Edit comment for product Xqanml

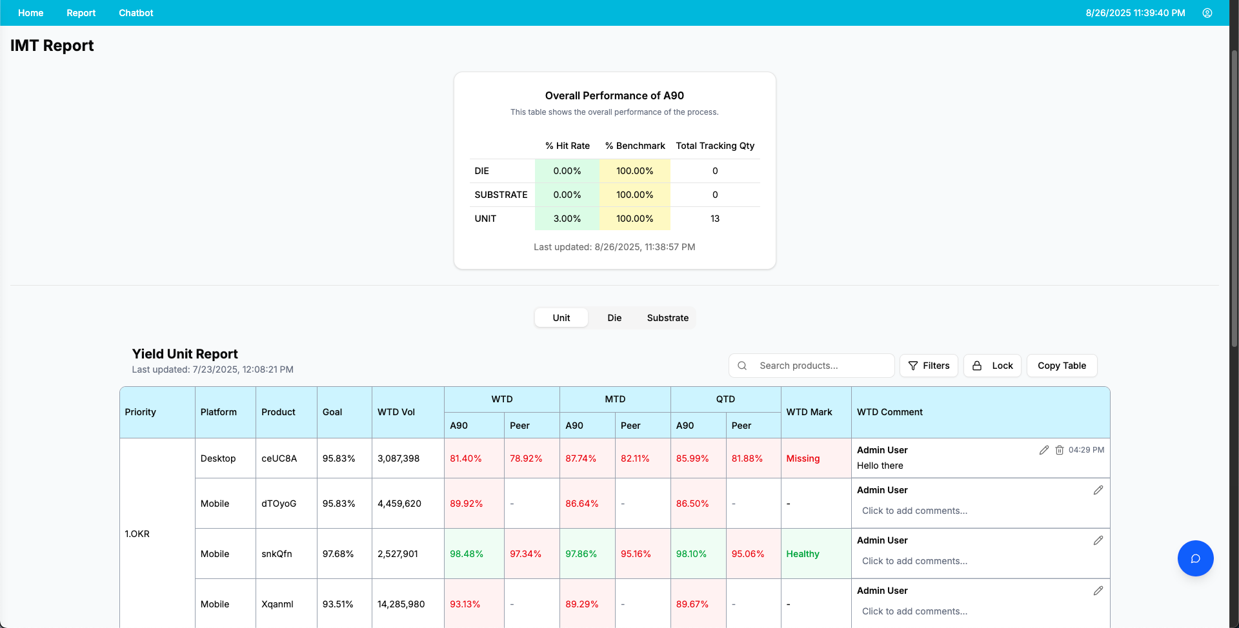coord(1098,591)
